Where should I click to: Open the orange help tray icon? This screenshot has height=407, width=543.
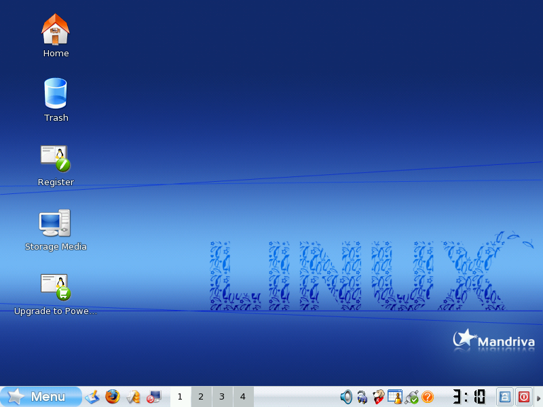pyautogui.click(x=428, y=397)
